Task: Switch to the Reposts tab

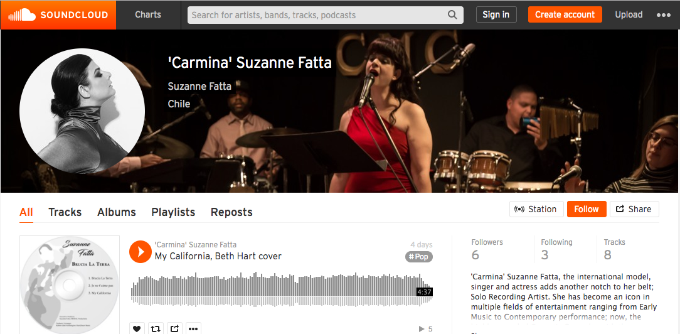Action: (231, 212)
